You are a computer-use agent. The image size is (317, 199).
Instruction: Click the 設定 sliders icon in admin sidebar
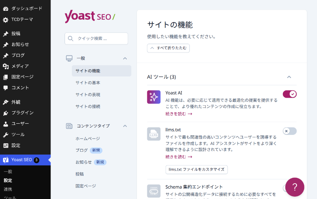tap(6, 145)
